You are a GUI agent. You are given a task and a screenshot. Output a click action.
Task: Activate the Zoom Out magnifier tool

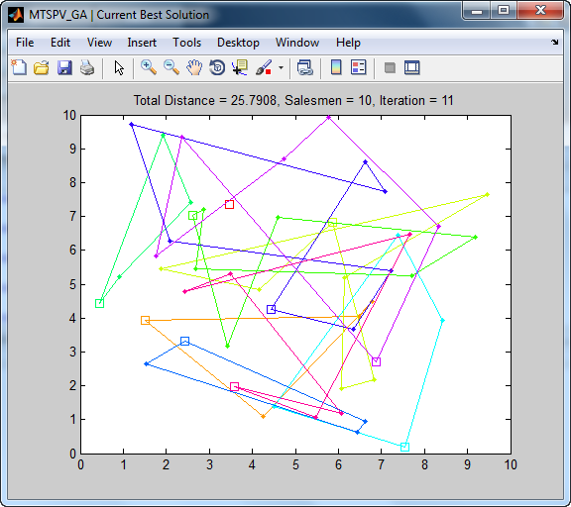click(x=171, y=67)
